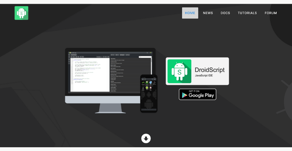Click the DroidScript logo in header

tap(21, 13)
